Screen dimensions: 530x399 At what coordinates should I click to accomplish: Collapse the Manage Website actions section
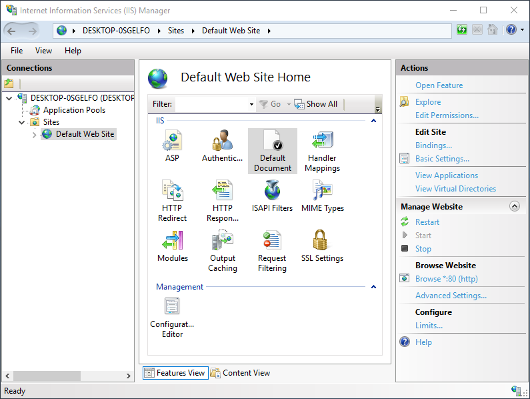[514, 207]
